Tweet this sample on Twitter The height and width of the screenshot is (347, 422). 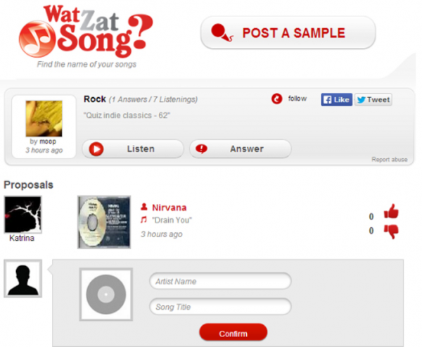[x=373, y=100]
